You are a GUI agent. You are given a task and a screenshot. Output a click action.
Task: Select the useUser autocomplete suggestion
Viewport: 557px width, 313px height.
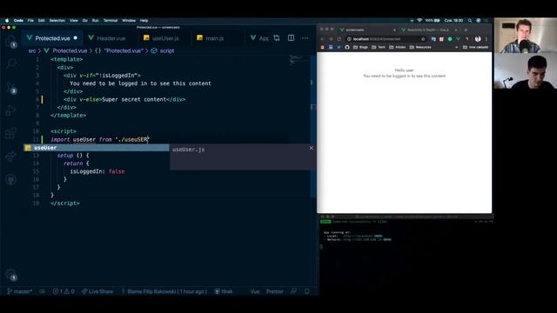click(97, 148)
